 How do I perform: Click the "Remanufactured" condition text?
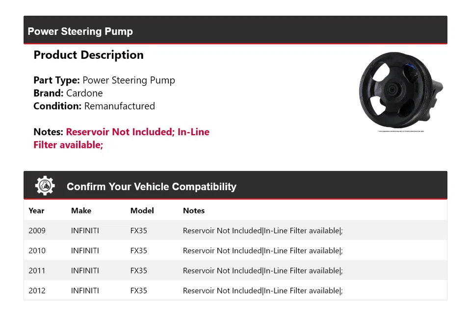[119, 106]
